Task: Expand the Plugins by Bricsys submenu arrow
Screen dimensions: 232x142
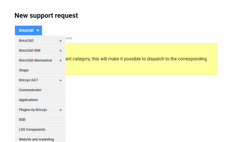Action: (x=61, y=110)
